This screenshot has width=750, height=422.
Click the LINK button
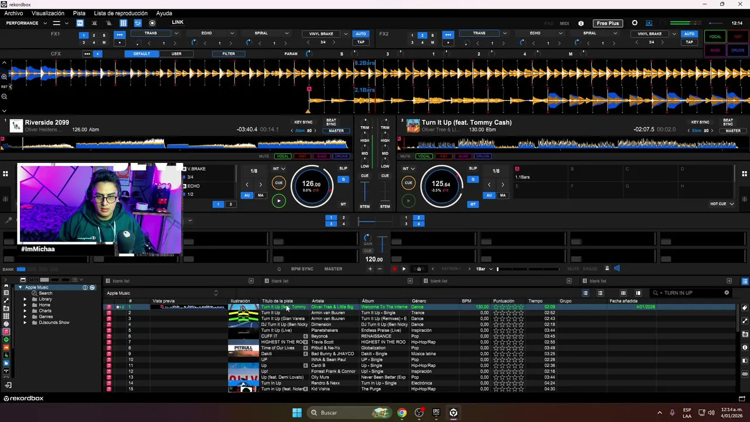pyautogui.click(x=178, y=23)
